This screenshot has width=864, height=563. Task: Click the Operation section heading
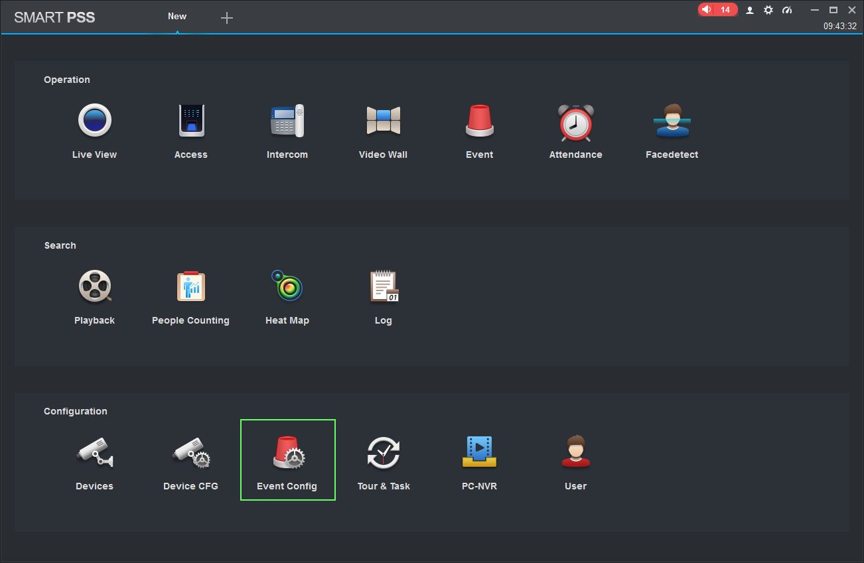[x=67, y=80]
